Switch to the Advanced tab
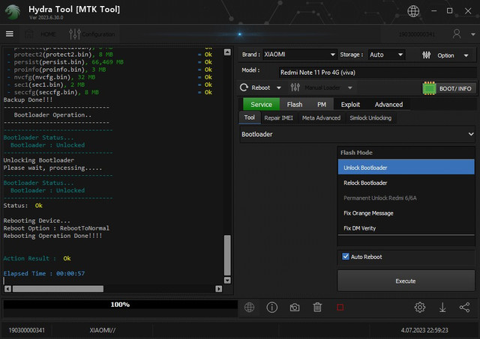Screen dimensions: 480x339 point(388,105)
